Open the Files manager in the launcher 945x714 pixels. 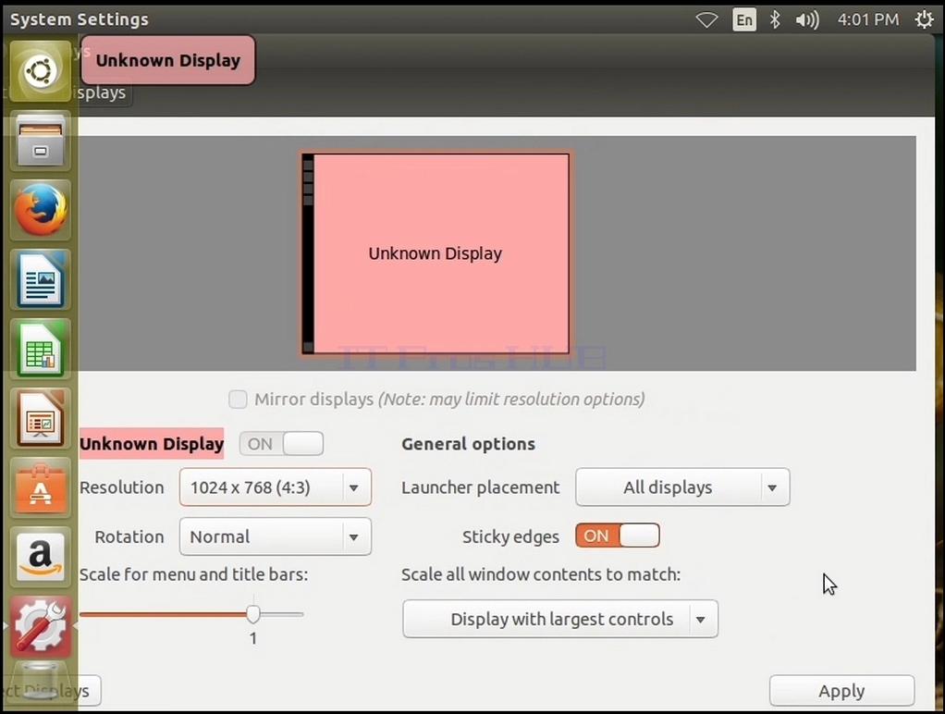41,141
